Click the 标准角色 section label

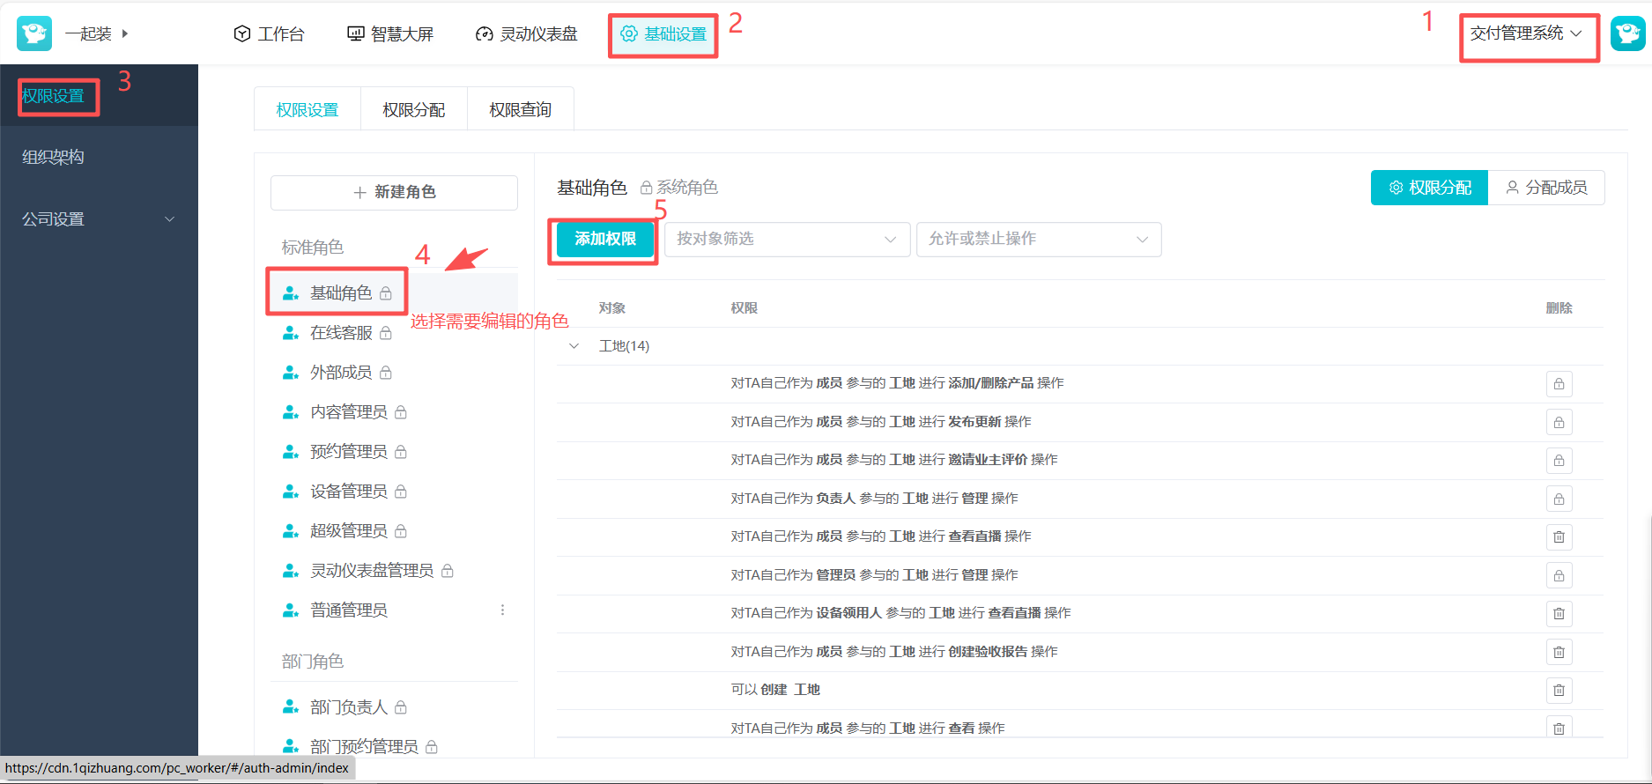click(313, 248)
